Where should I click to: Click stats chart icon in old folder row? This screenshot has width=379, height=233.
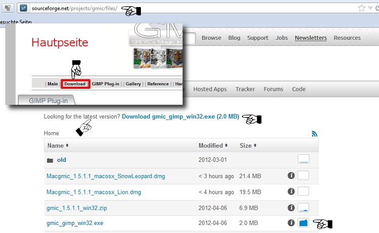(x=303, y=159)
